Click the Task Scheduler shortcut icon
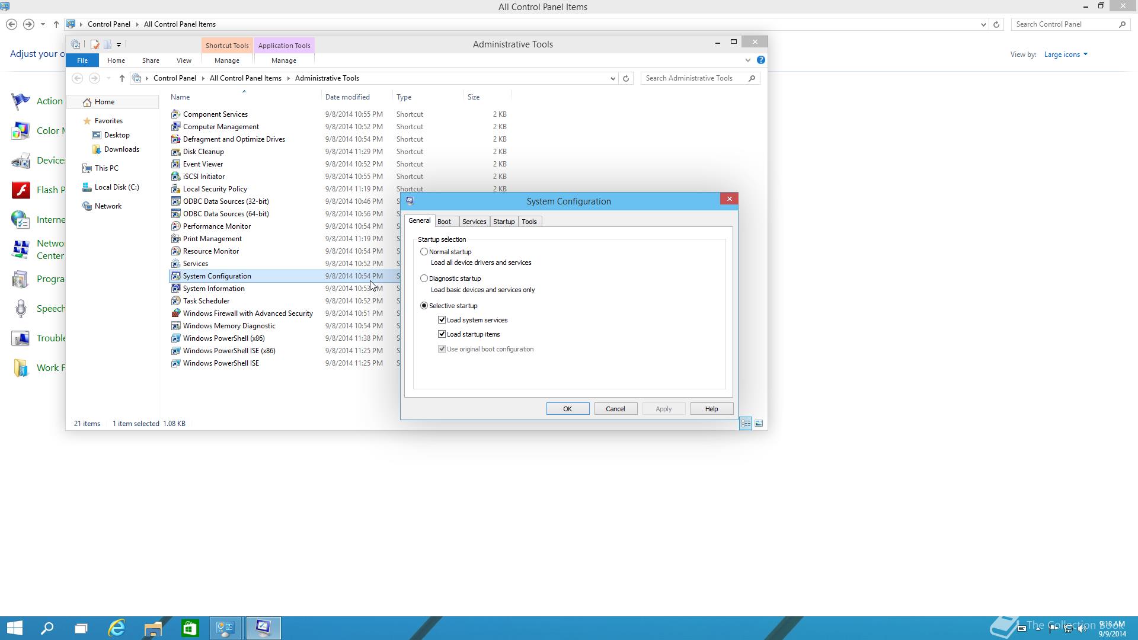Viewport: 1138px width, 640px height. tap(175, 301)
